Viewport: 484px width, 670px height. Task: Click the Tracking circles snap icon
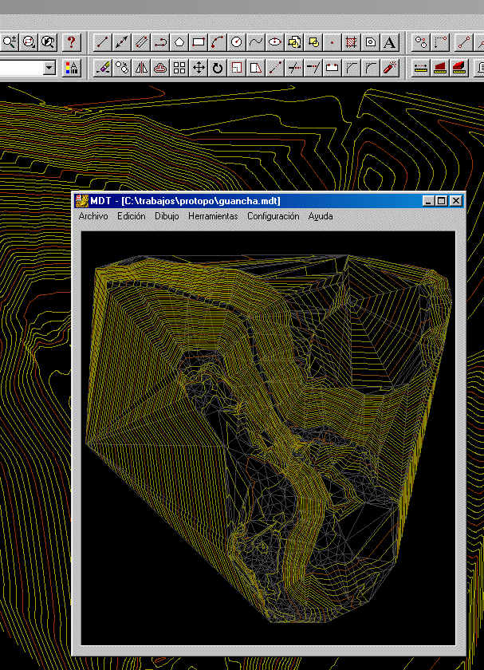pos(421,42)
